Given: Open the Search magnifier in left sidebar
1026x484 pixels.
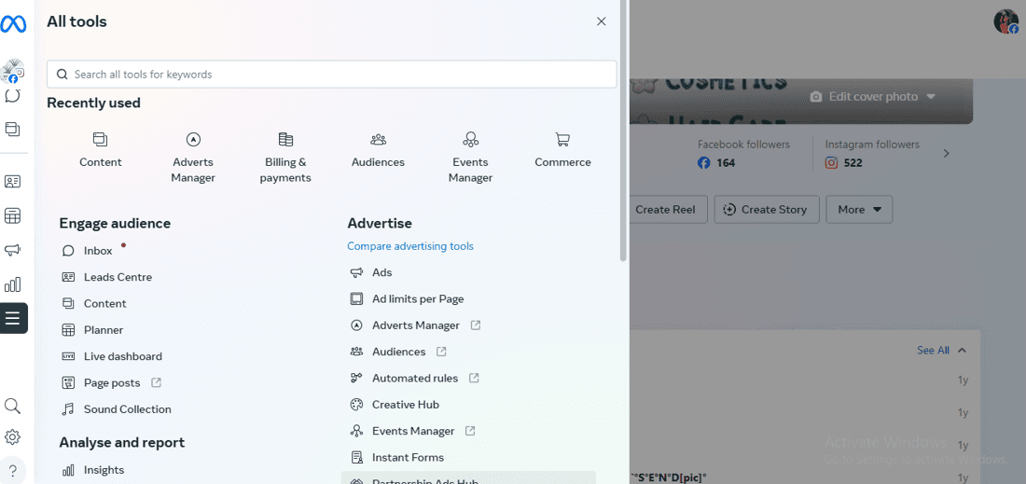Looking at the screenshot, I should point(12,407).
